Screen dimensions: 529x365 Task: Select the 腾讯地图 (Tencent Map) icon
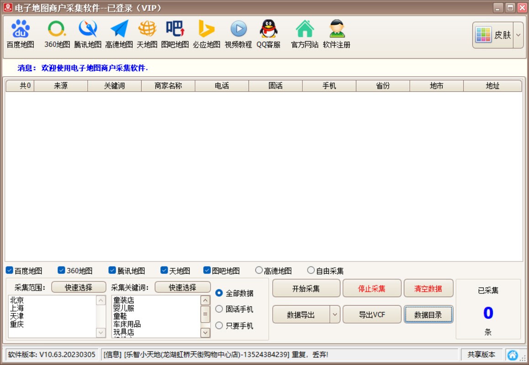[x=88, y=30]
